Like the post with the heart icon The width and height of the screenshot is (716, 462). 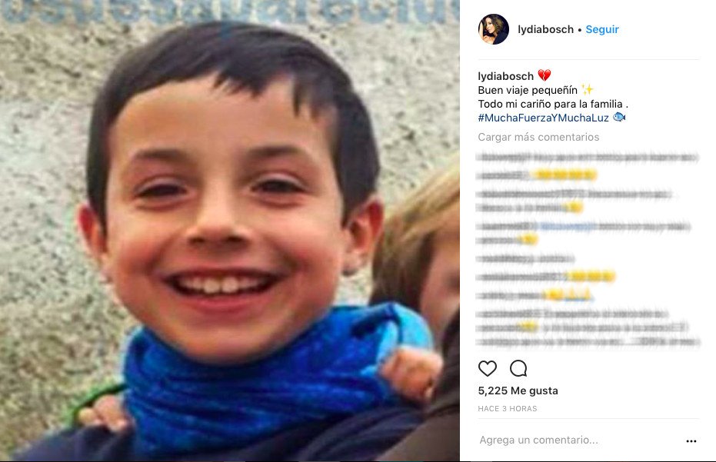click(x=488, y=368)
